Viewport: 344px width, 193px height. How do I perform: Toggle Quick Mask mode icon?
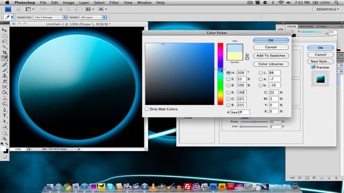[4, 157]
